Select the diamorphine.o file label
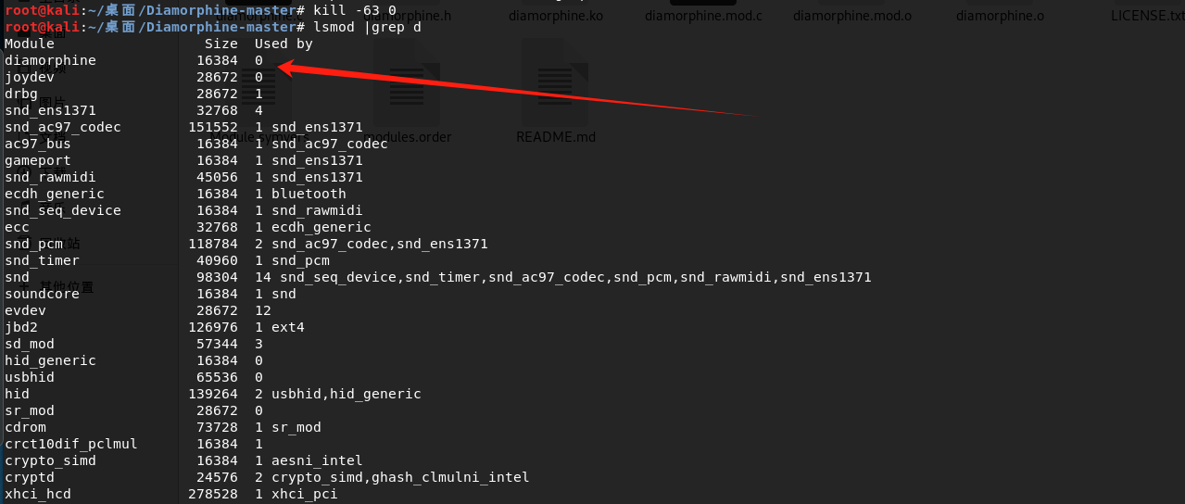This screenshot has width=1185, height=504. pyautogui.click(x=1000, y=16)
